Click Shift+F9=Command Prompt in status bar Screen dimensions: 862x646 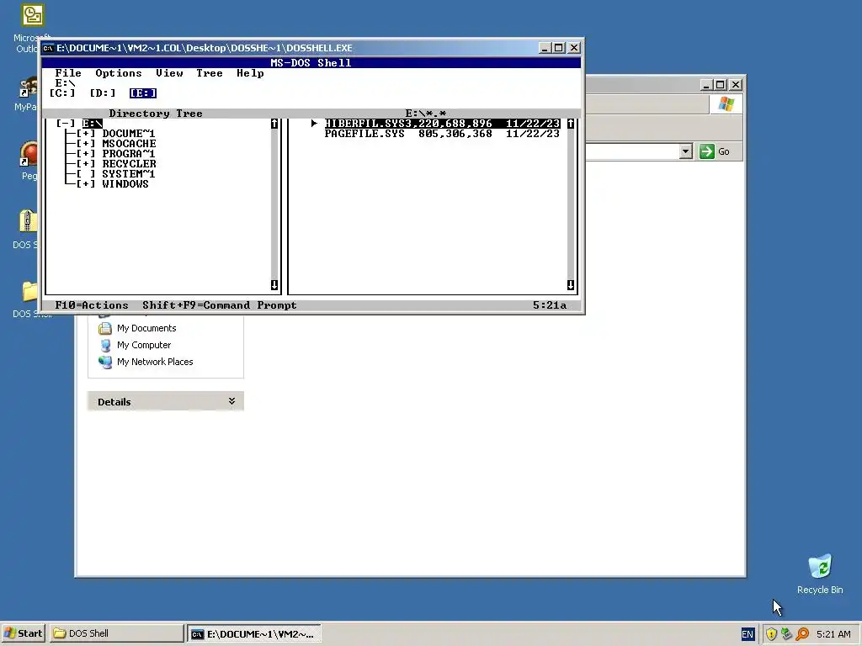pos(220,304)
